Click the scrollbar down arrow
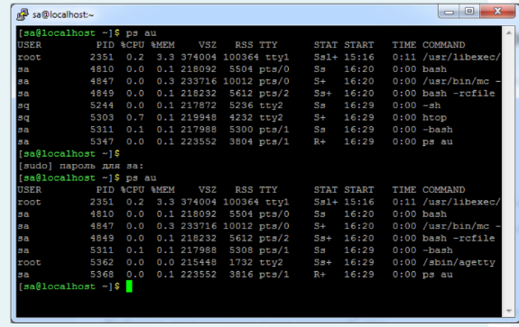This screenshot has height=327, width=519. pyautogui.click(x=509, y=311)
